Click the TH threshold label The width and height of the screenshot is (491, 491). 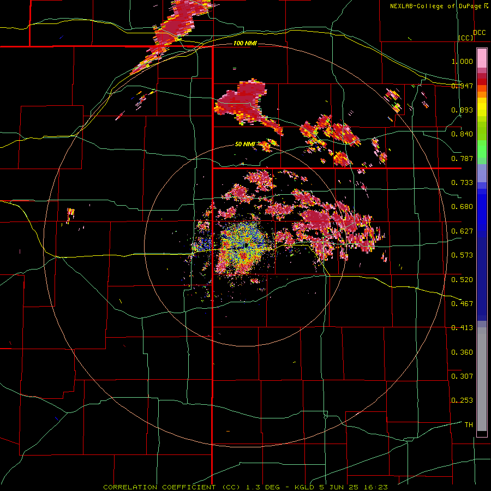point(469,425)
